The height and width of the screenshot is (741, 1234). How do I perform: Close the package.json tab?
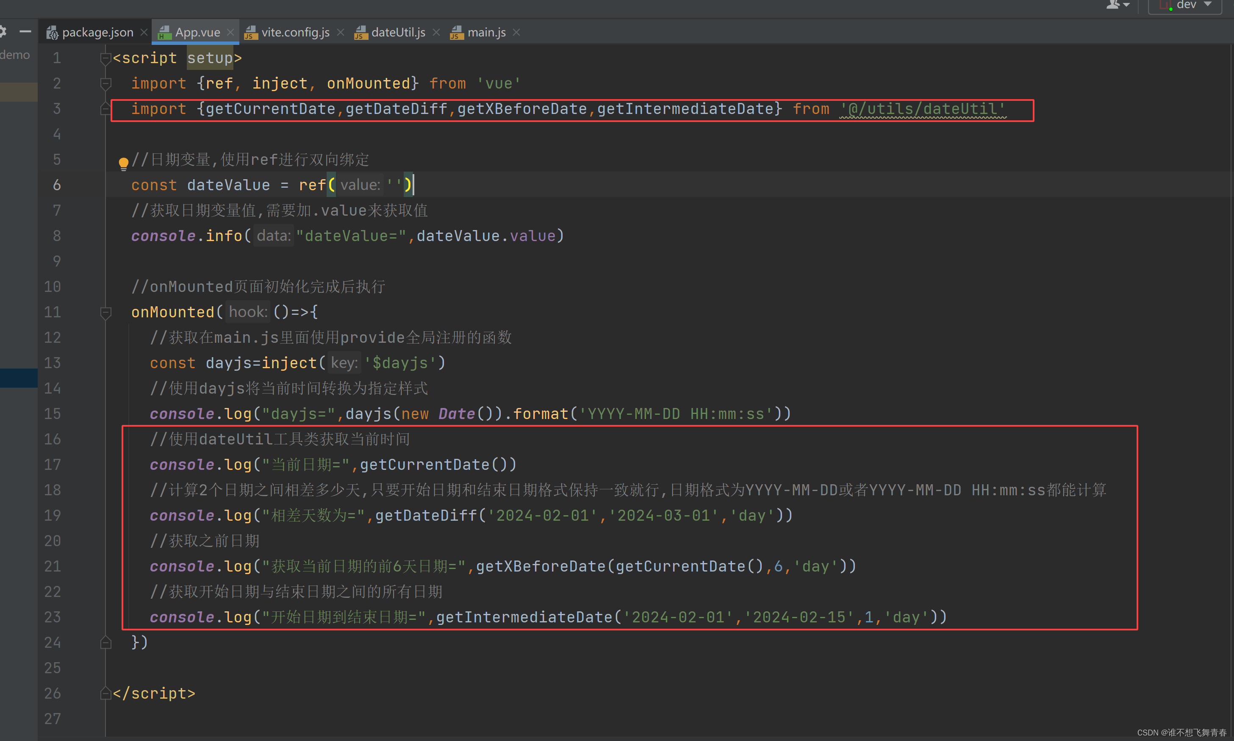pyautogui.click(x=144, y=33)
